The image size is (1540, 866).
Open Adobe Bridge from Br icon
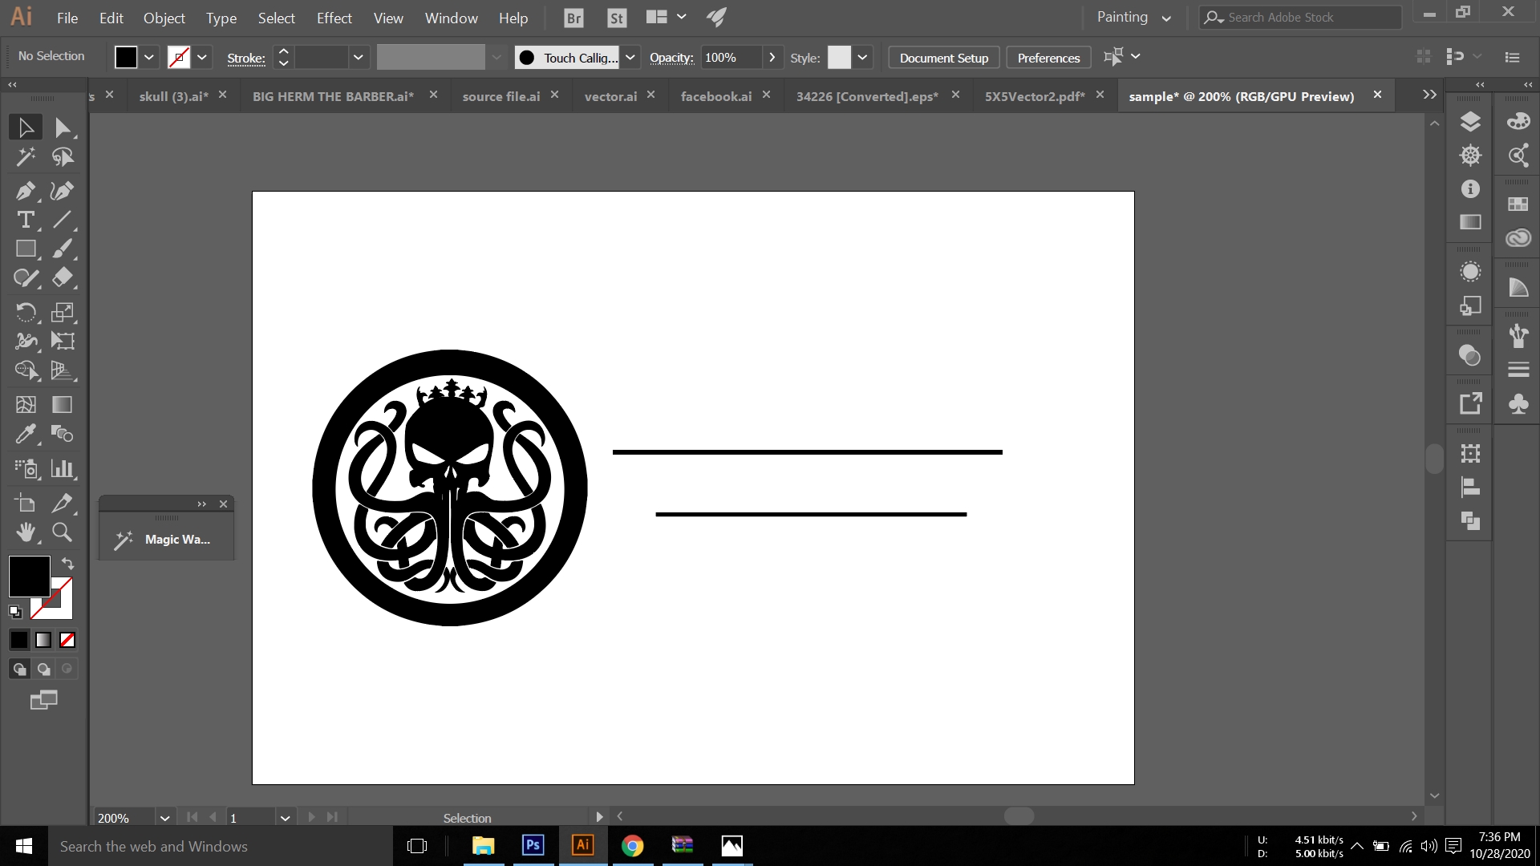coord(573,18)
